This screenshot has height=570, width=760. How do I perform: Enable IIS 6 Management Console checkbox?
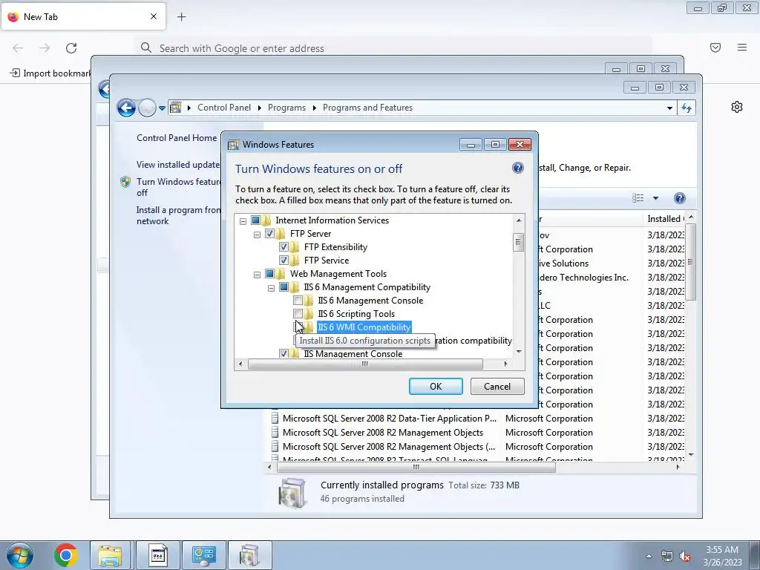298,301
